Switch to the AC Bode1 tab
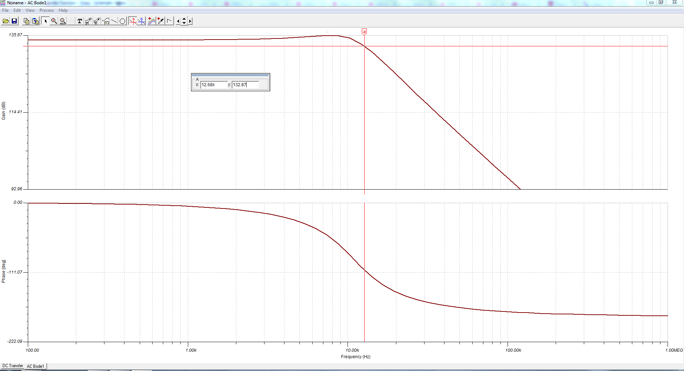This screenshot has height=371, width=684. 36,366
